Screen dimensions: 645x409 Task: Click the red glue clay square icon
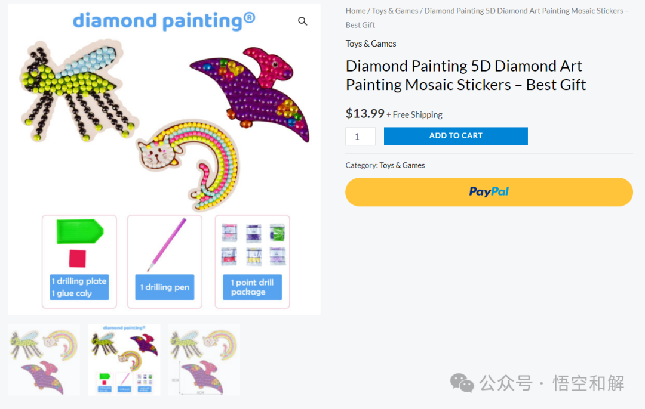[77, 259]
